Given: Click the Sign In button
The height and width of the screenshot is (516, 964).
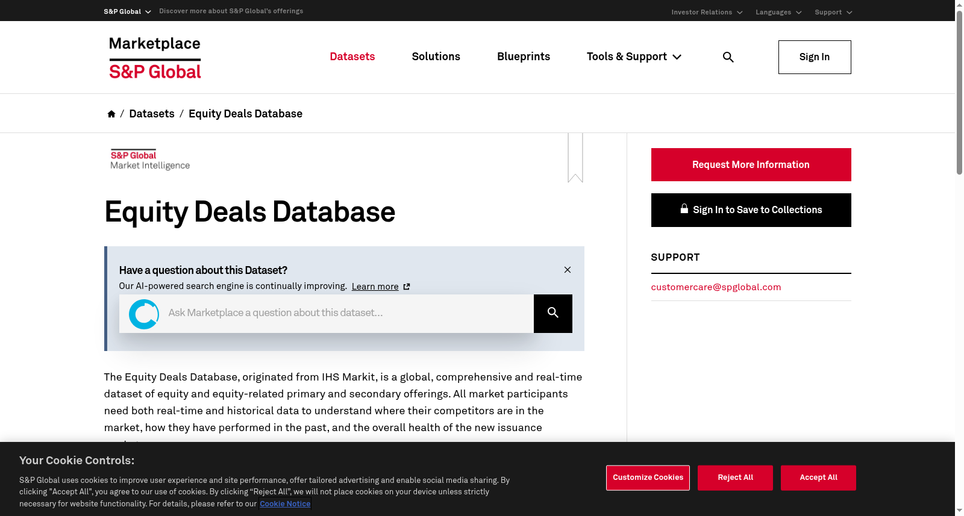Looking at the screenshot, I should point(815,57).
